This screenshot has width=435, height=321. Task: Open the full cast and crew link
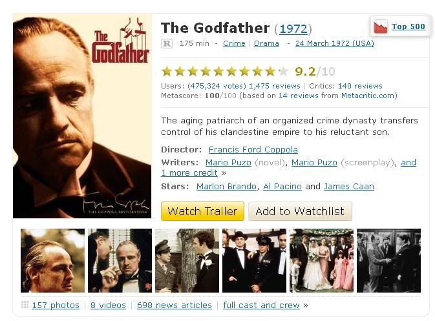(x=261, y=305)
